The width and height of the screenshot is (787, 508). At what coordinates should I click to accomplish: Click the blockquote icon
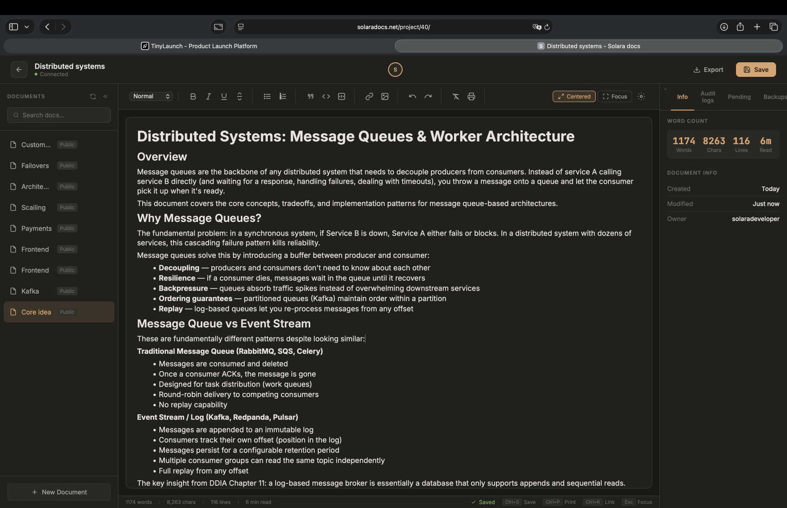pyautogui.click(x=311, y=96)
